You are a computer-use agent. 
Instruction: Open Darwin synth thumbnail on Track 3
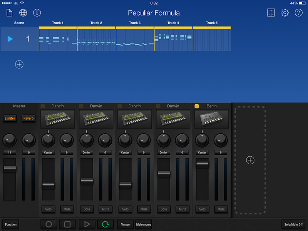[134, 119]
